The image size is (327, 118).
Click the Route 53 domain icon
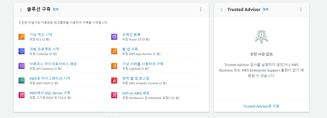(x=114, y=37)
